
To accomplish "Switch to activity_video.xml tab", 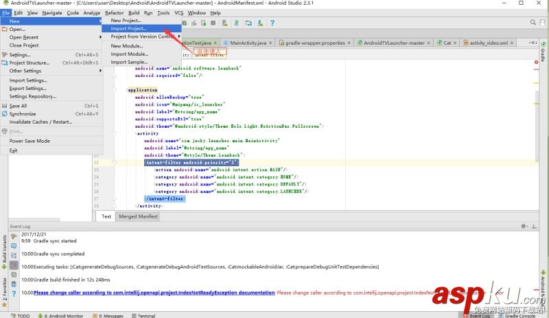I will pyautogui.click(x=489, y=43).
